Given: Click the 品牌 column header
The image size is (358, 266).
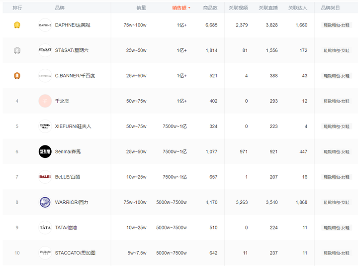Looking at the screenshot, I should pyautogui.click(x=60, y=8).
